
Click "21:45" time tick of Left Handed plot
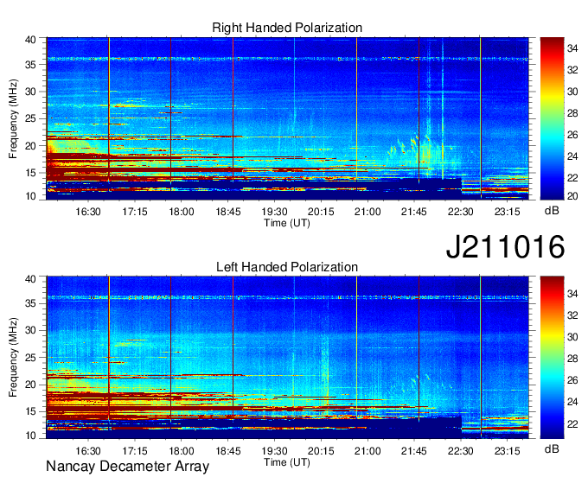[x=414, y=451]
